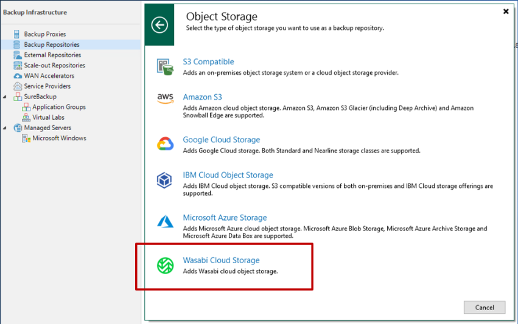Click the Google Cloud logo icon
The image size is (518, 324).
[165, 144]
